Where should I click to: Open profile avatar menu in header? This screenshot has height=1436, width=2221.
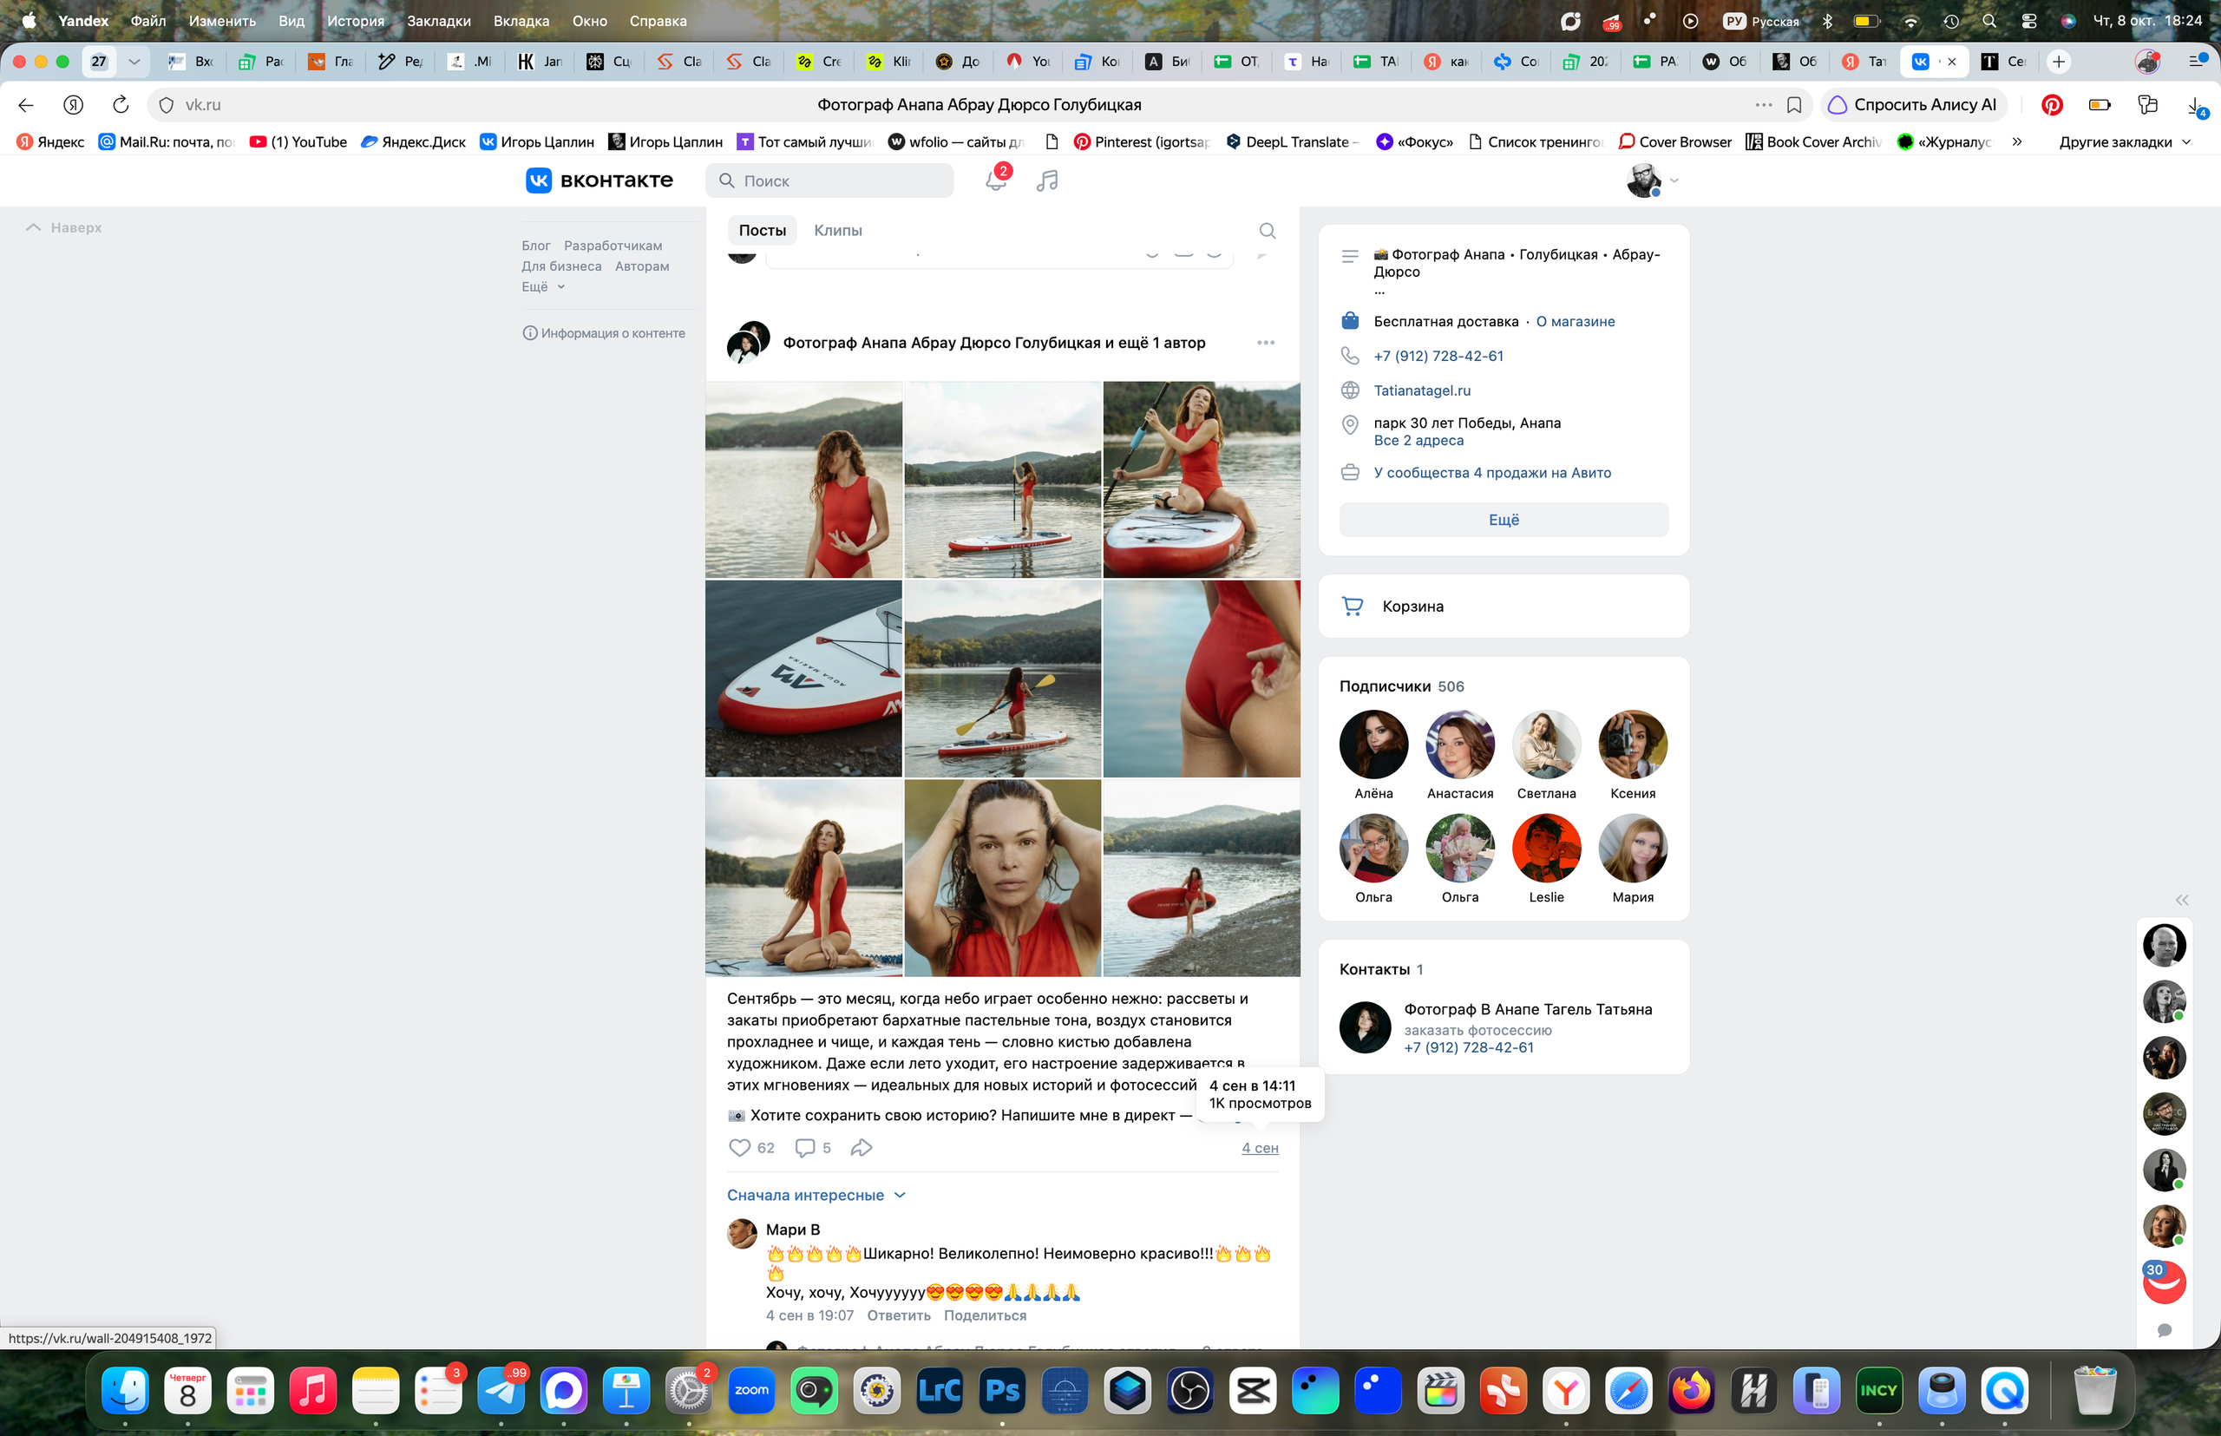[1651, 180]
